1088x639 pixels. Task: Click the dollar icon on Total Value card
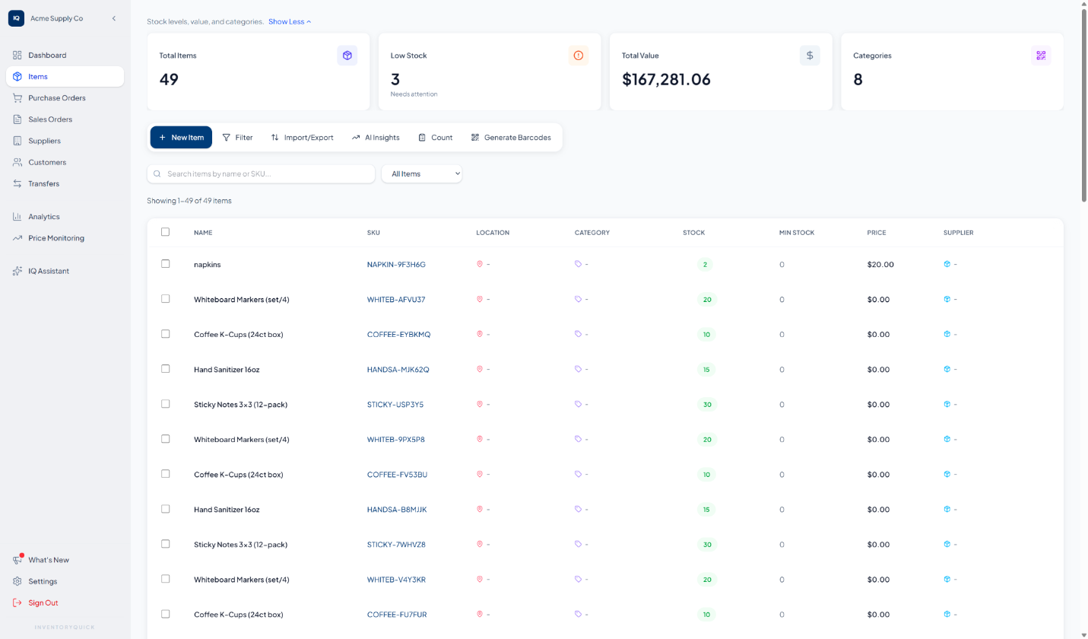pos(809,55)
